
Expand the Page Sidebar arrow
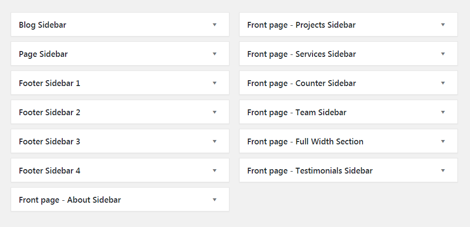click(x=215, y=54)
